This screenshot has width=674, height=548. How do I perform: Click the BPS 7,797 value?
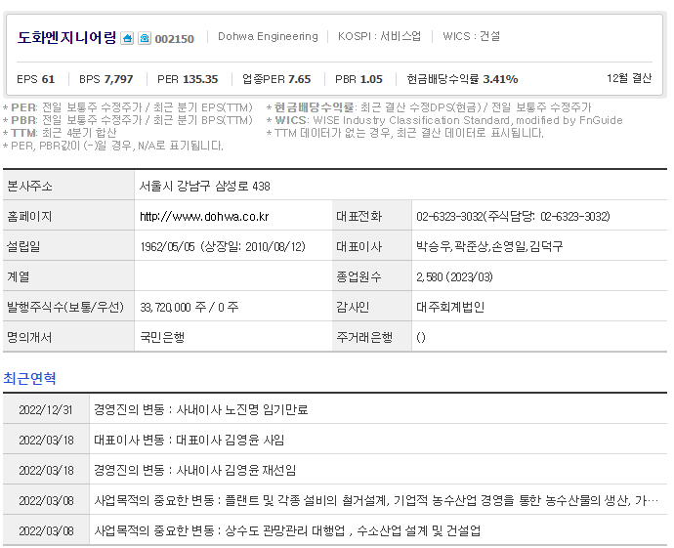click(106, 79)
